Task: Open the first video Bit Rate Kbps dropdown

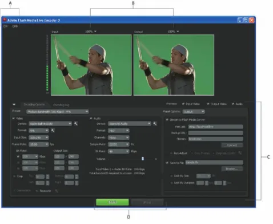Action: (x=30, y=156)
